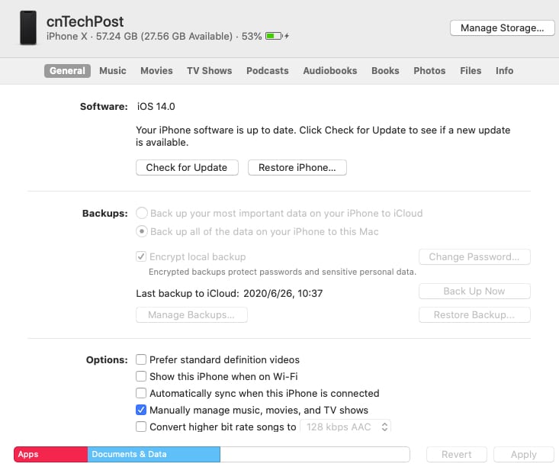Viewport: 559px width, 467px height.
Task: Enable Show this iPhone when on Wi-Fi
Action: (x=141, y=376)
